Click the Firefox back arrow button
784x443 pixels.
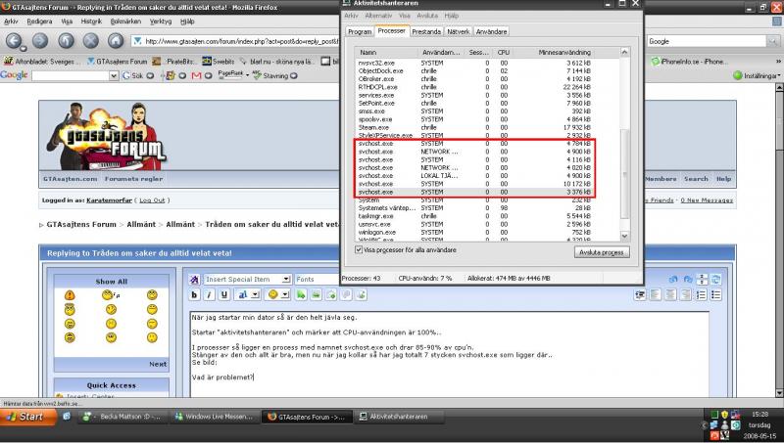point(16,41)
